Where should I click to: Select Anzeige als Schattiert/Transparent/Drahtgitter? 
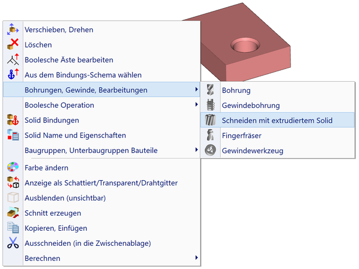(101, 183)
